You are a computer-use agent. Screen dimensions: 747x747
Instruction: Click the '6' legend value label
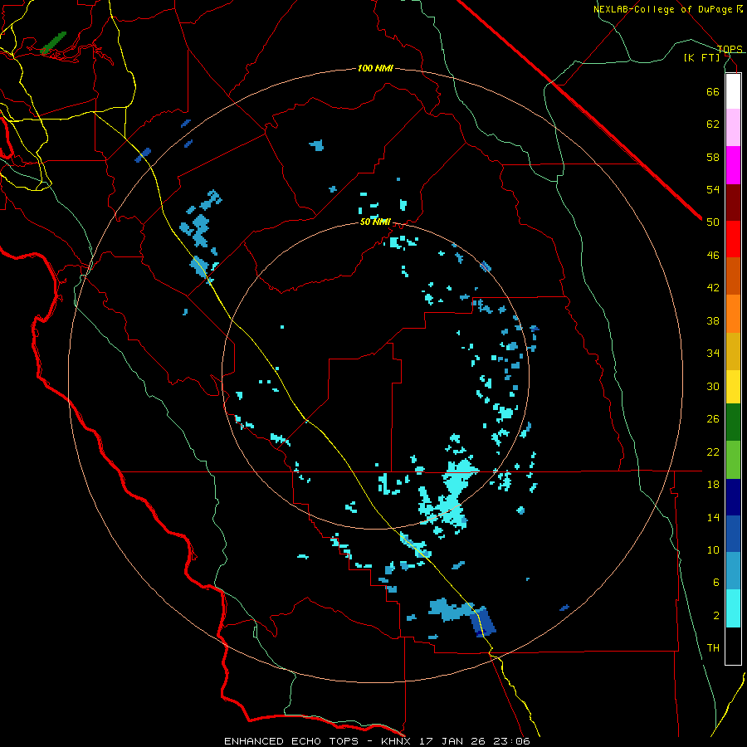click(716, 583)
